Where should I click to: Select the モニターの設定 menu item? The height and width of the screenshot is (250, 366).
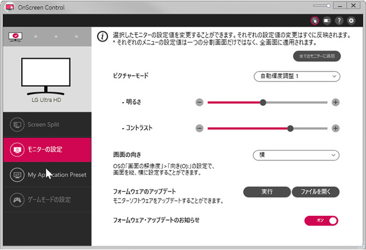point(47,150)
